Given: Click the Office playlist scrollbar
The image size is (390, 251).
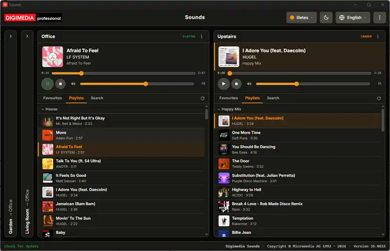Looking at the screenshot, I should 206,114.
